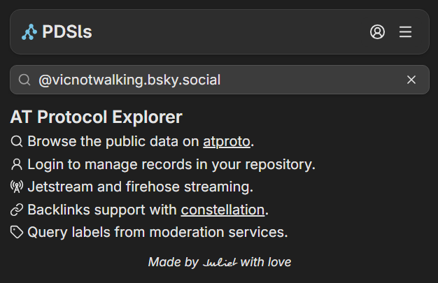Click "Backlinks support with" text
Viewport: 438px width, 283px height.
[103, 210]
